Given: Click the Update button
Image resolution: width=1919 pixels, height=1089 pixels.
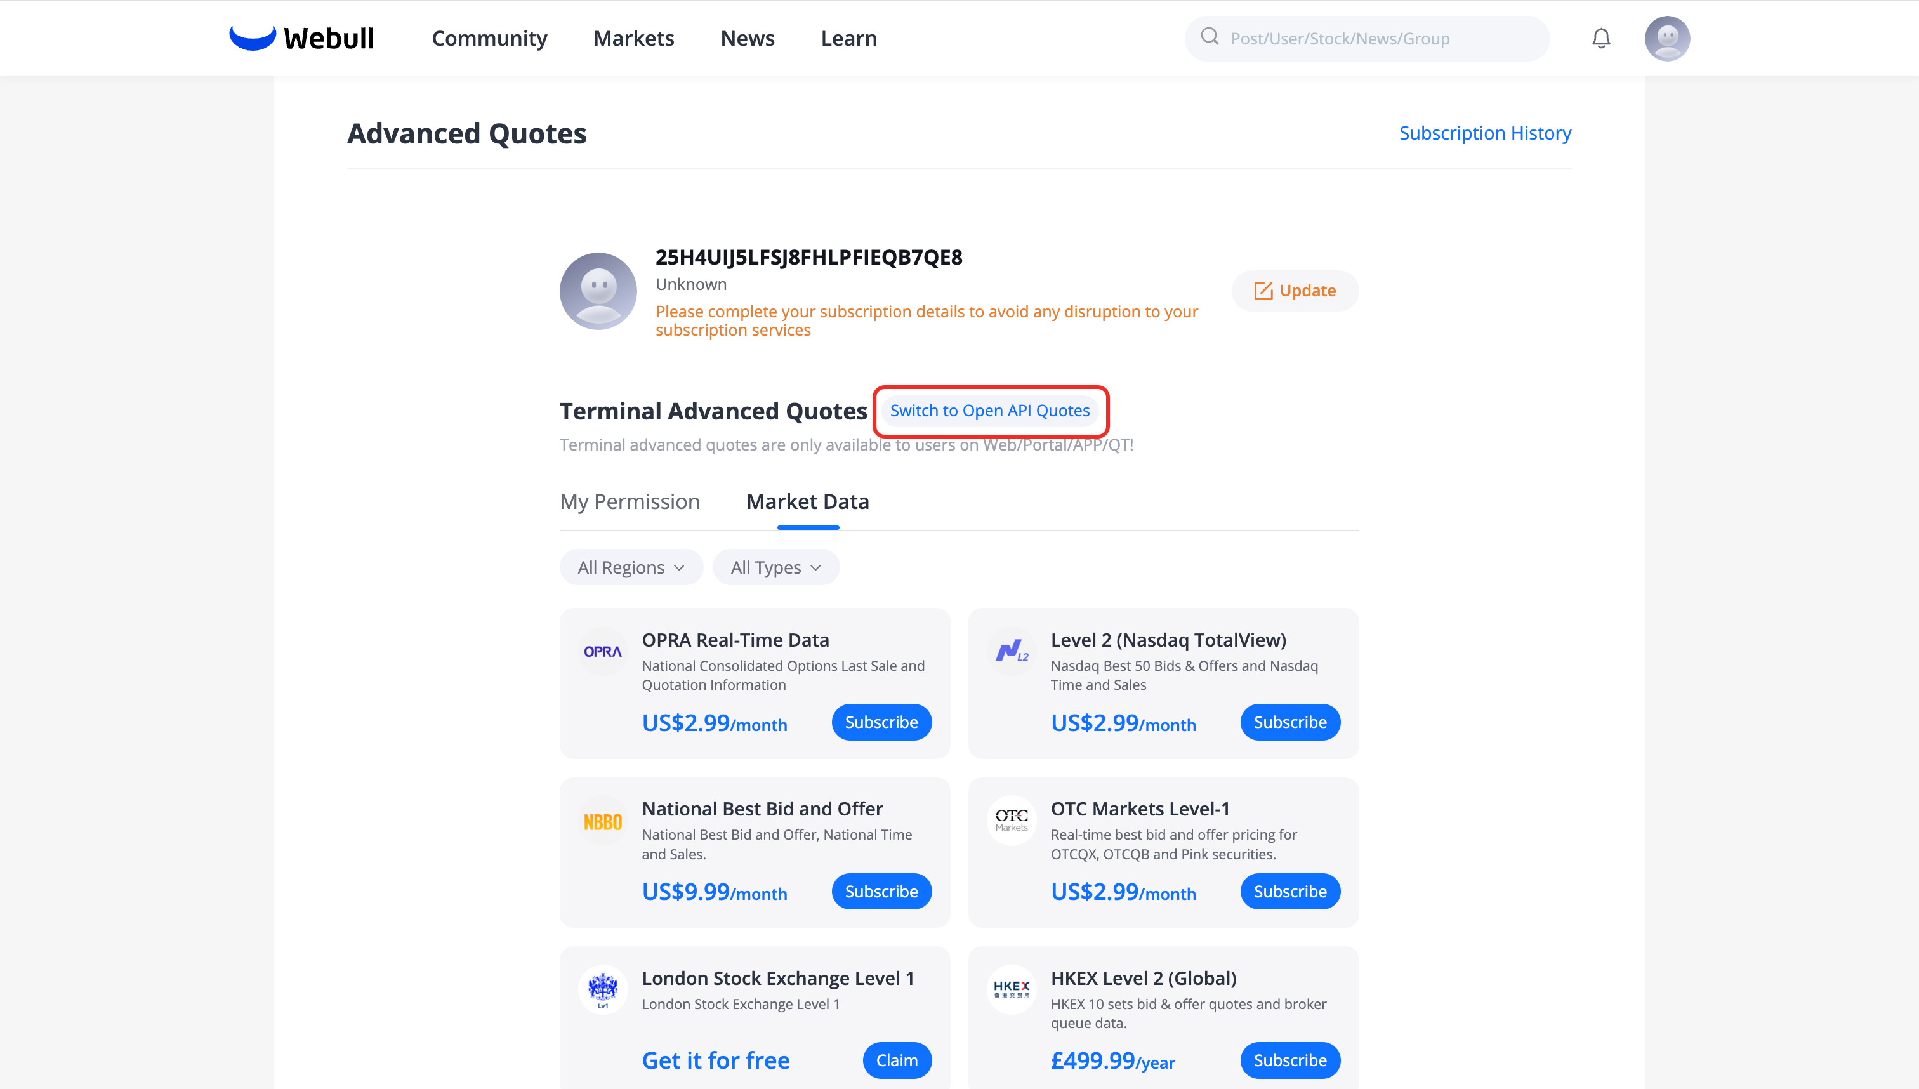Looking at the screenshot, I should tap(1295, 291).
